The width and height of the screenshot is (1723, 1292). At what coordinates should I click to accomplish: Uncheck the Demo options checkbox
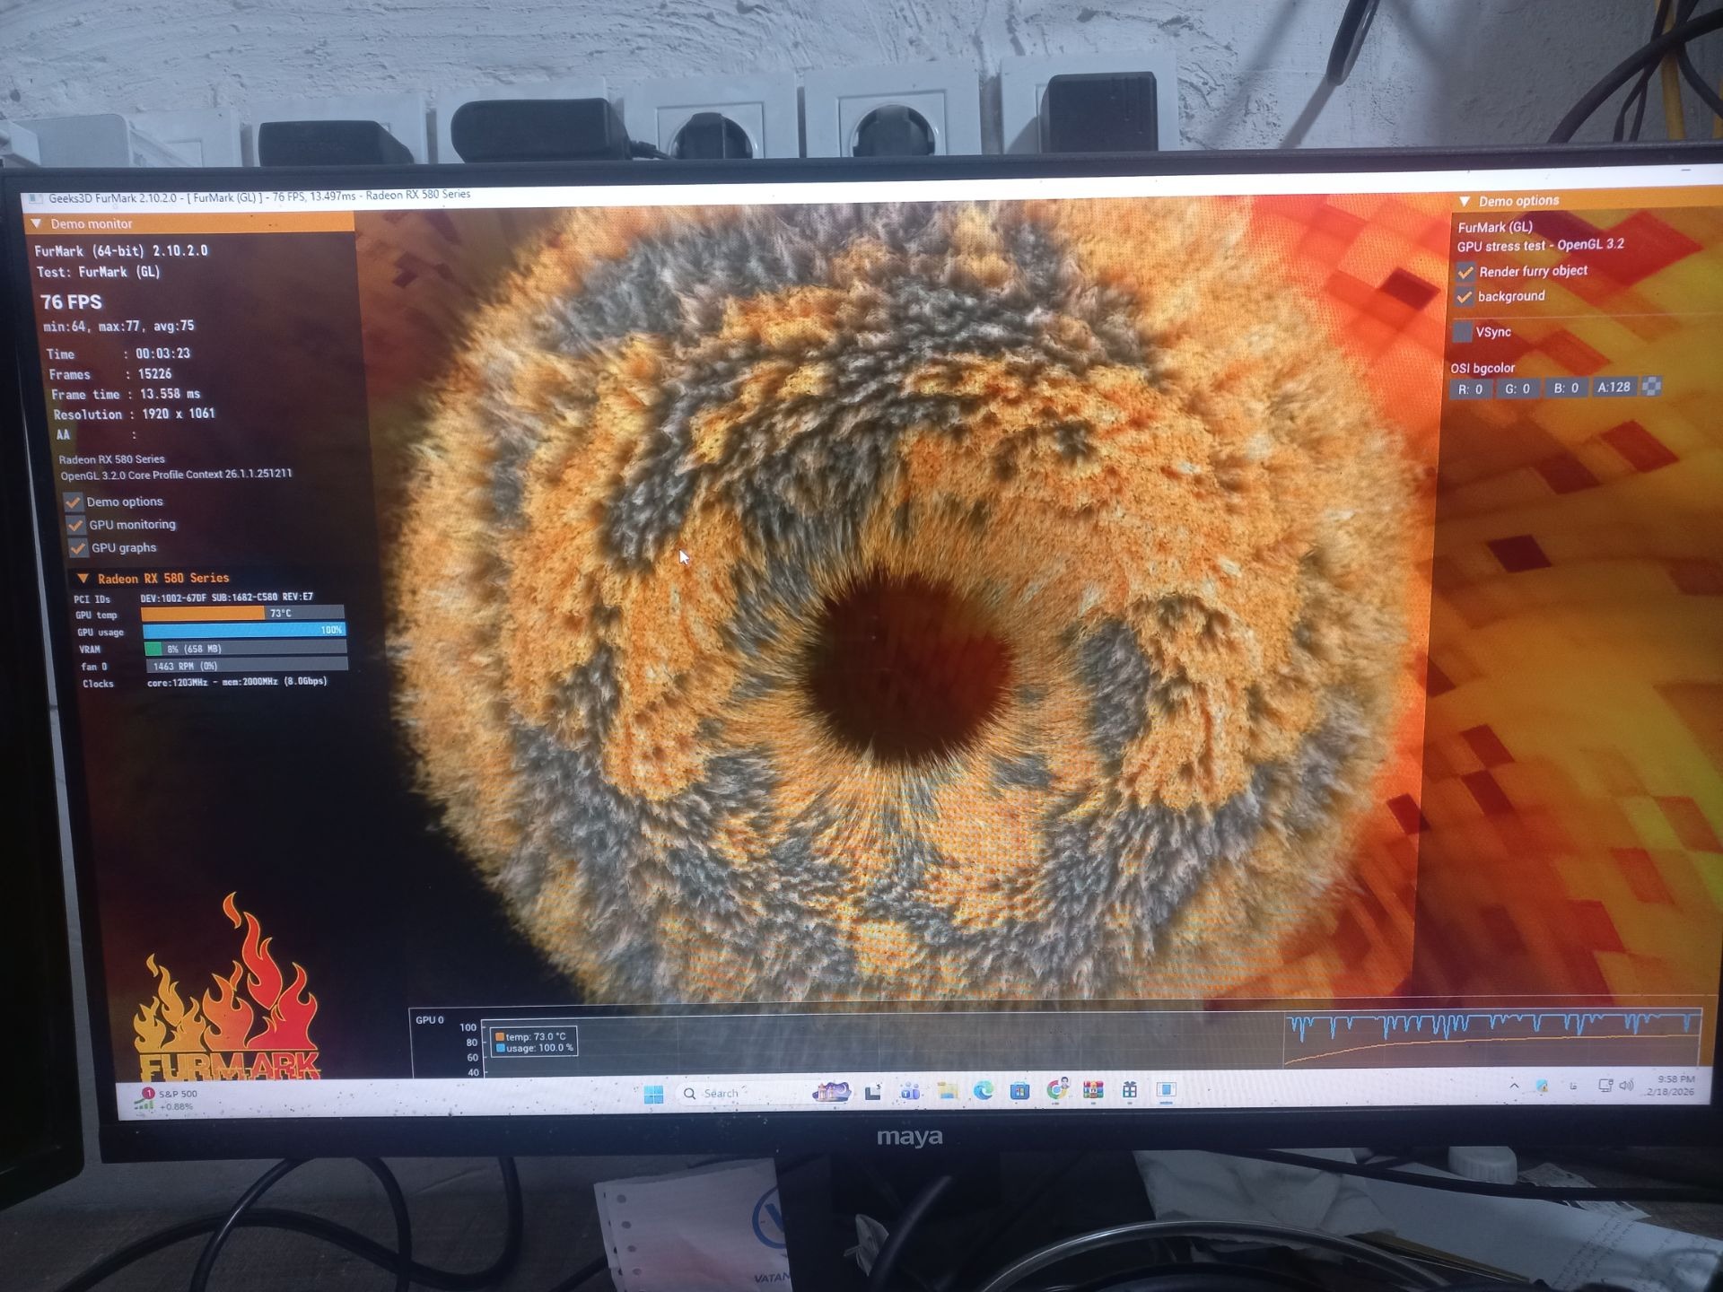(x=74, y=502)
